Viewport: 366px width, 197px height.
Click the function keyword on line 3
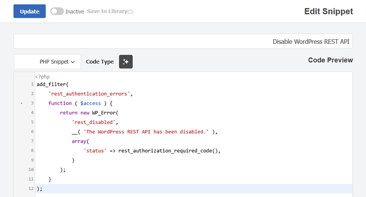pos(60,103)
